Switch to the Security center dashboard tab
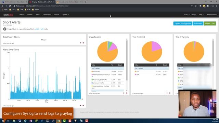Screen dimensions: 219x123 pos(69,2)
